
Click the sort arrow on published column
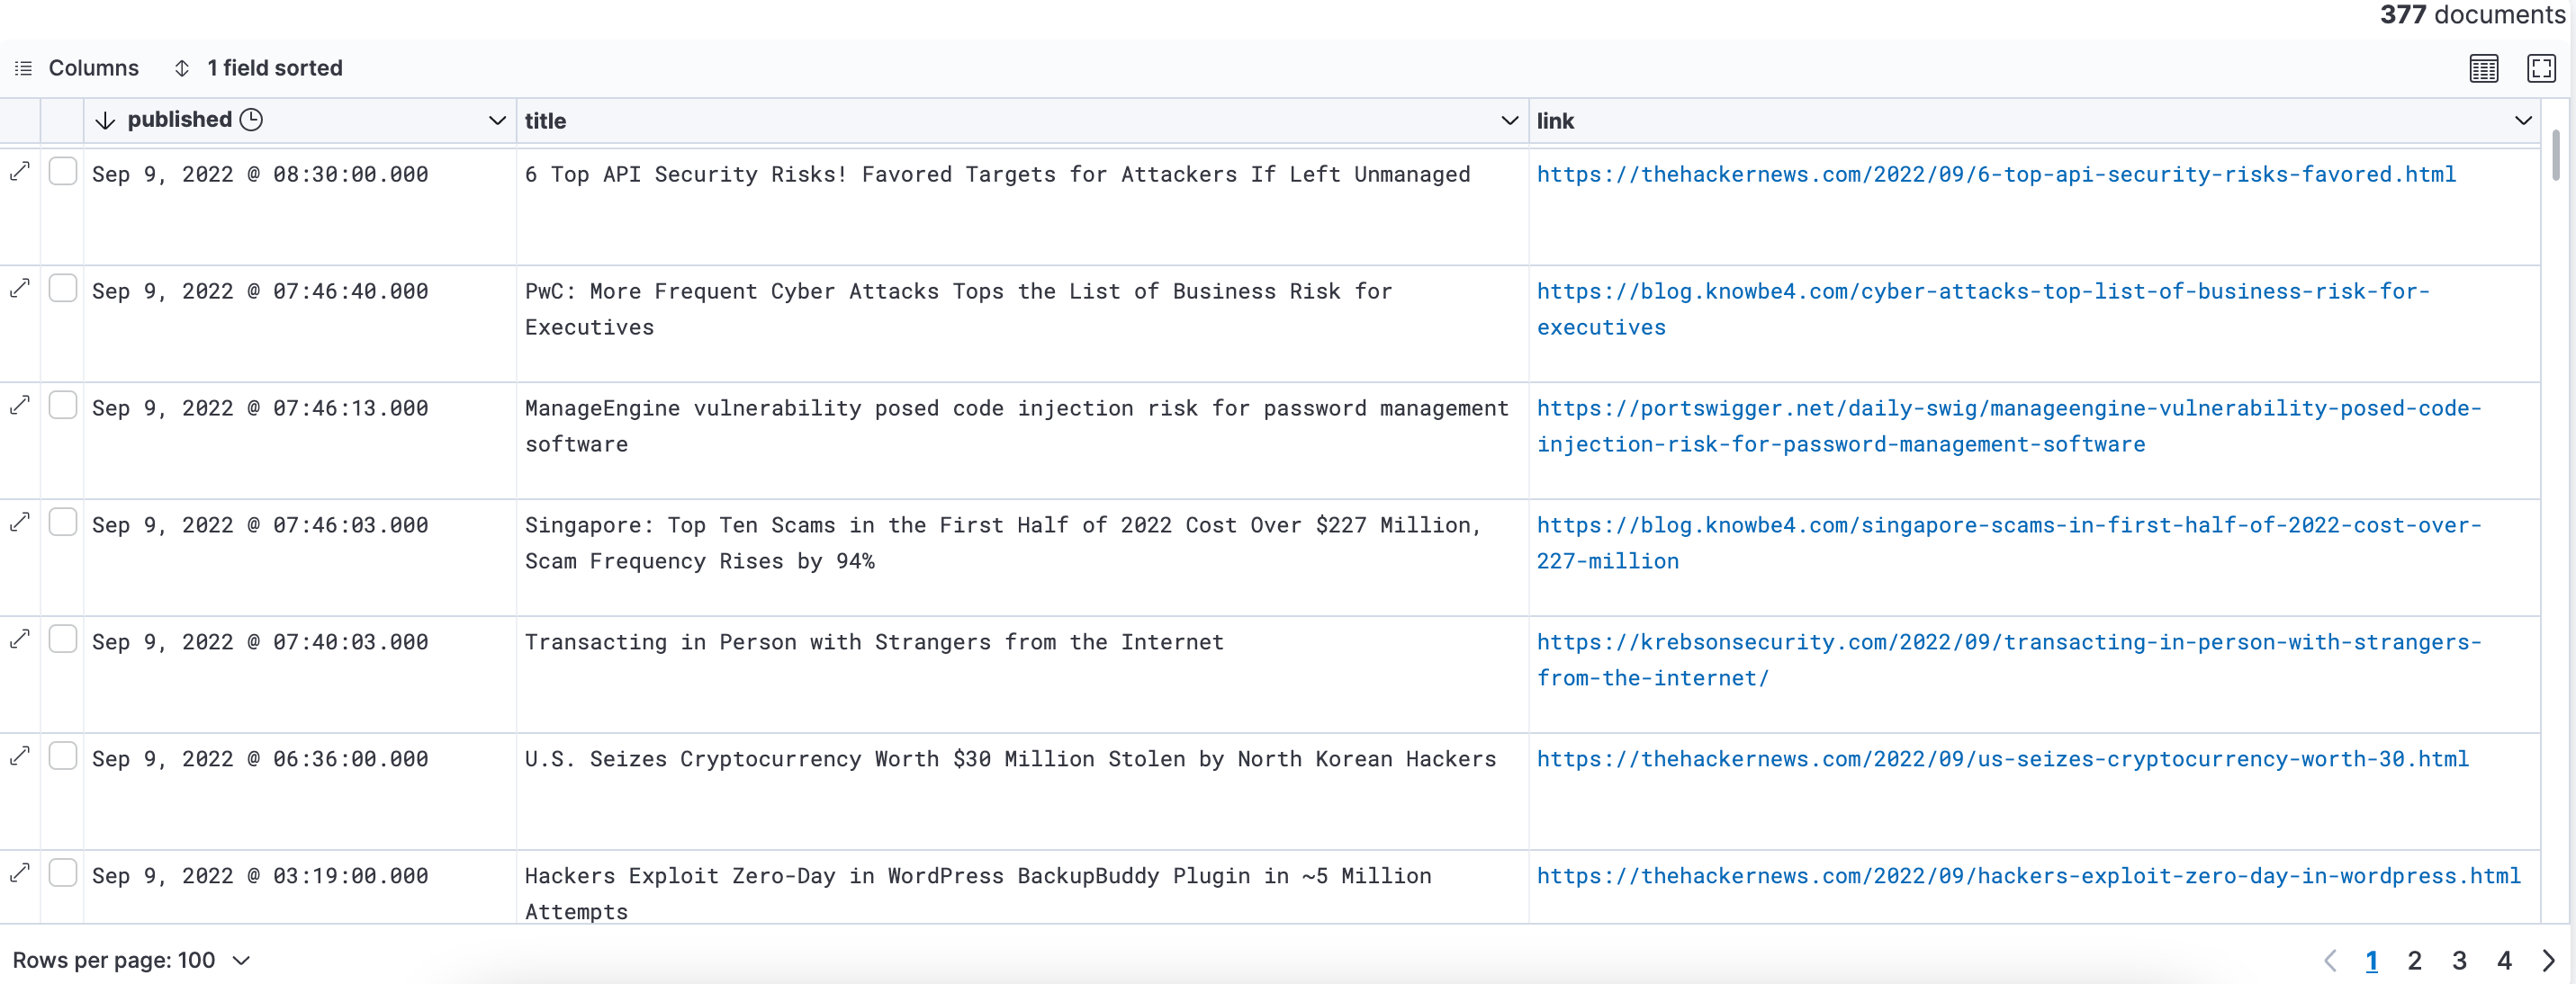pyautogui.click(x=105, y=121)
